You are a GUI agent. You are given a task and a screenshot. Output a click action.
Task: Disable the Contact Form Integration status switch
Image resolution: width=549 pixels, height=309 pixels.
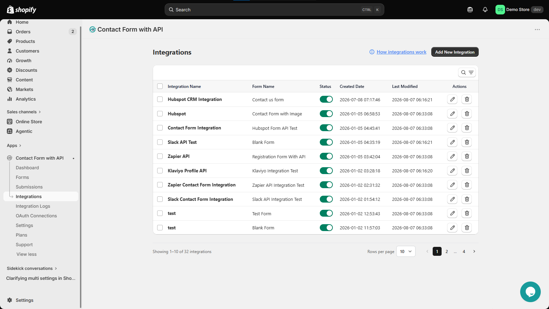point(326,128)
